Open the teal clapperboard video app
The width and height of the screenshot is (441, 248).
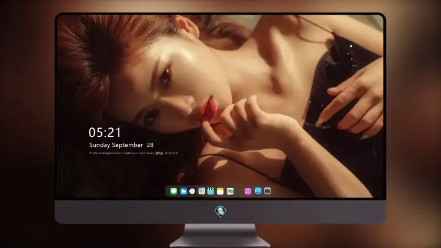coord(211,192)
